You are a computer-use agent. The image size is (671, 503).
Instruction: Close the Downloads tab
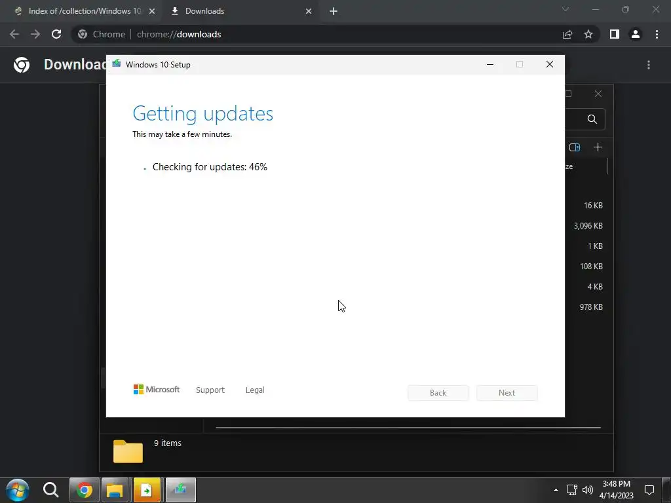pyautogui.click(x=309, y=11)
